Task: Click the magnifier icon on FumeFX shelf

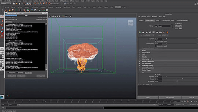Action: (36, 10)
